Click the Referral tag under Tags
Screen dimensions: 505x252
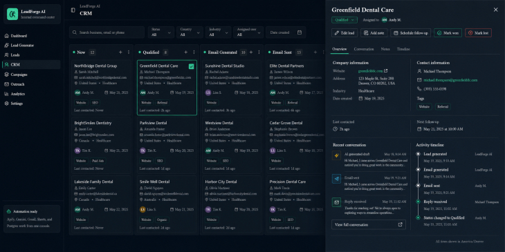443,107
